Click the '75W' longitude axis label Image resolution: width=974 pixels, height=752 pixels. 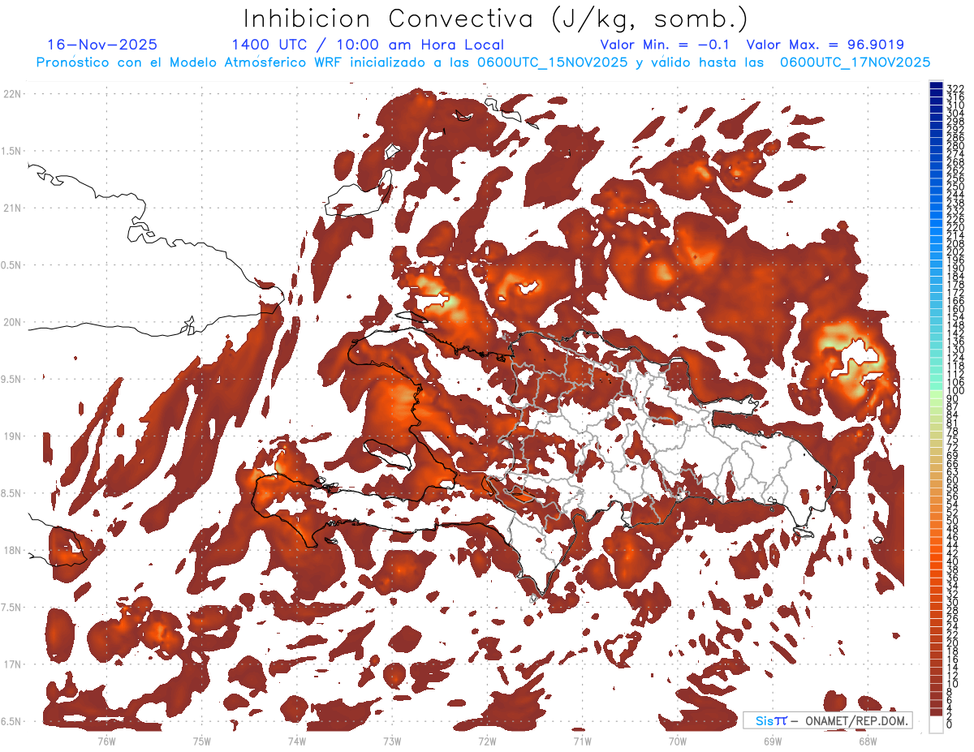click(201, 741)
